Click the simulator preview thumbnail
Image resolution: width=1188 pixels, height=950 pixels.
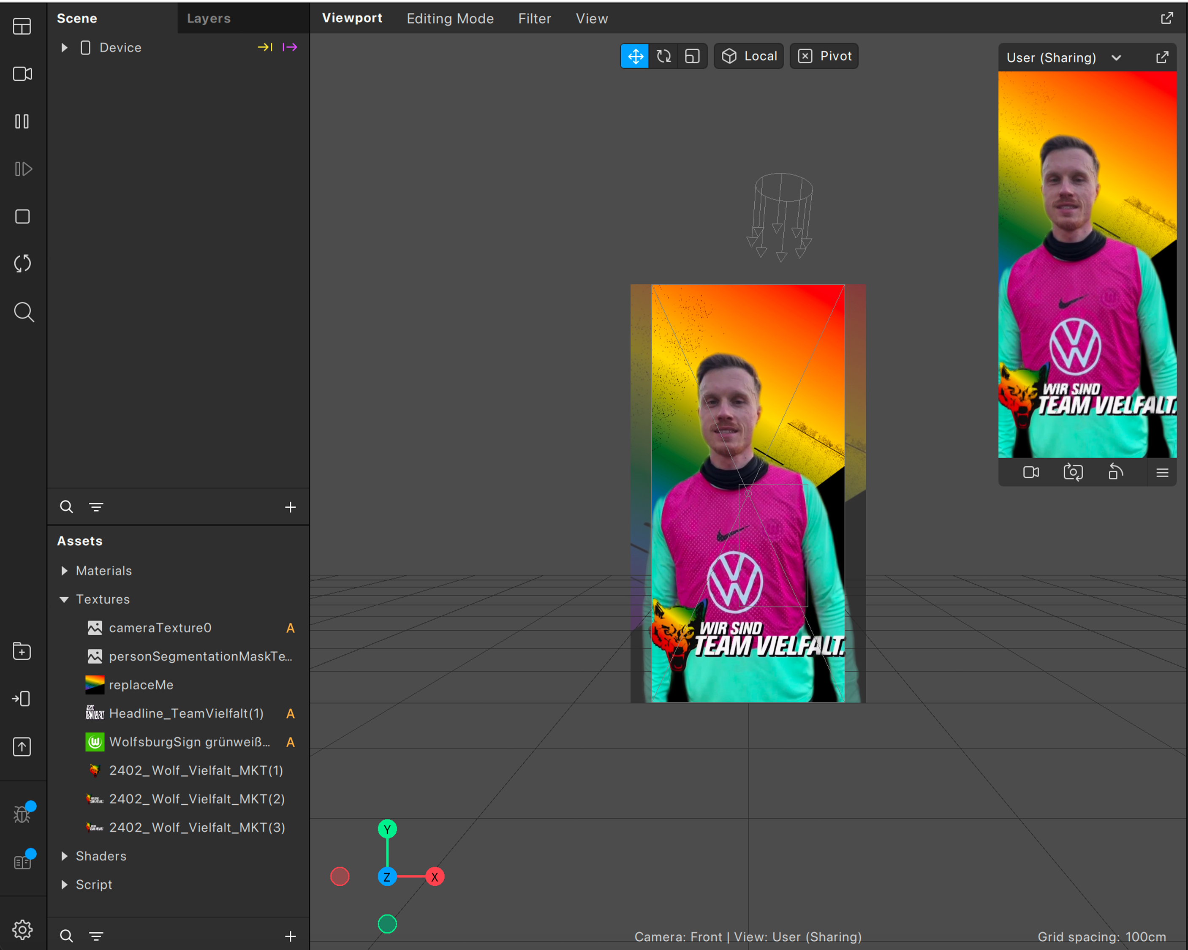(x=1087, y=264)
